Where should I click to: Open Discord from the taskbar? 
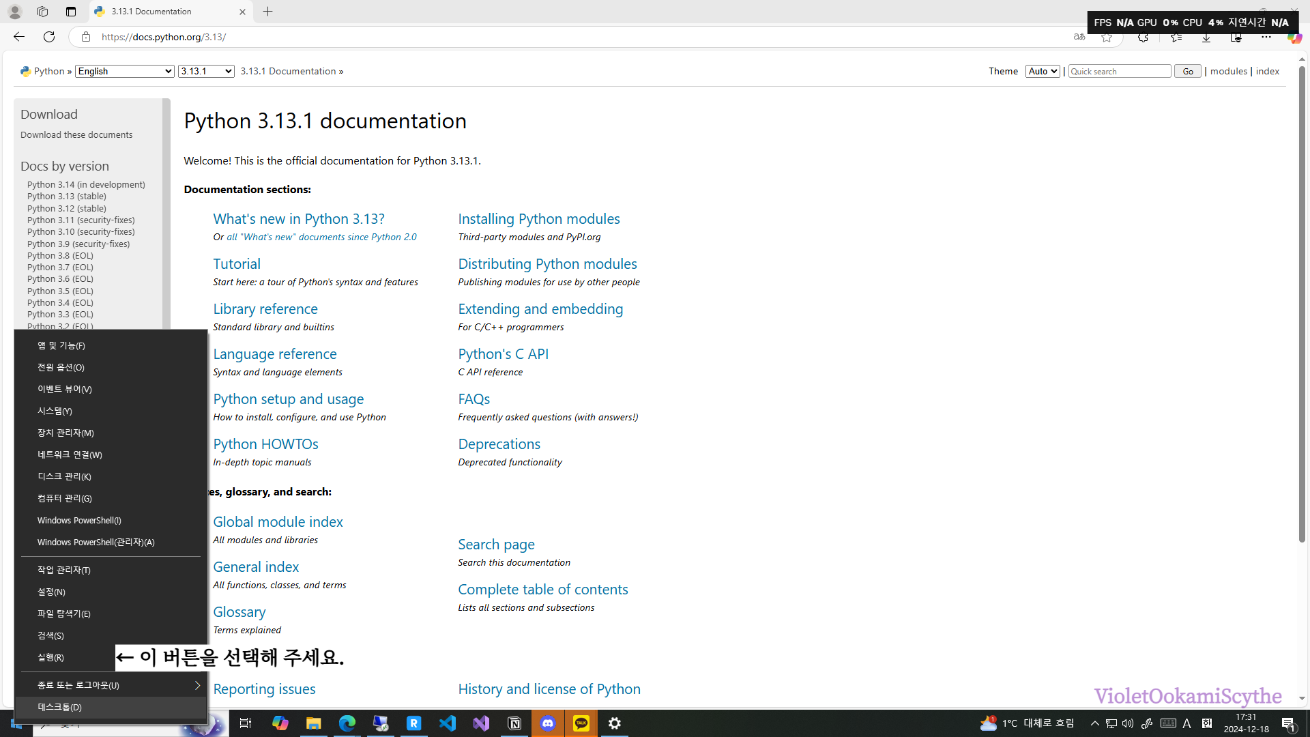(x=548, y=723)
